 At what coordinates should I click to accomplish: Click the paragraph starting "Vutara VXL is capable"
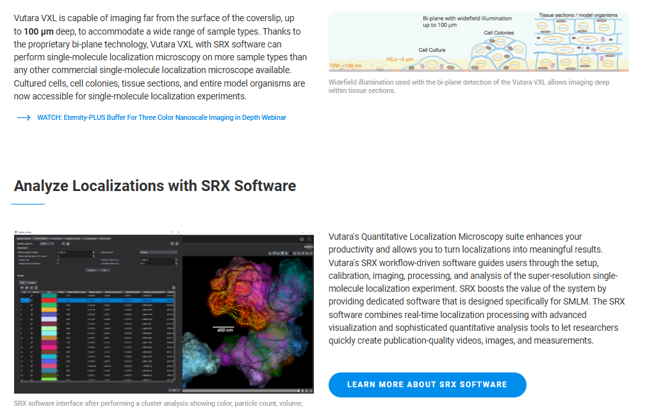tap(160, 57)
